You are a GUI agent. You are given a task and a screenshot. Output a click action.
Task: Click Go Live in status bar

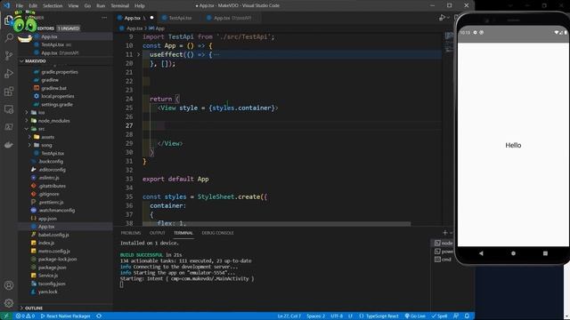415,316
